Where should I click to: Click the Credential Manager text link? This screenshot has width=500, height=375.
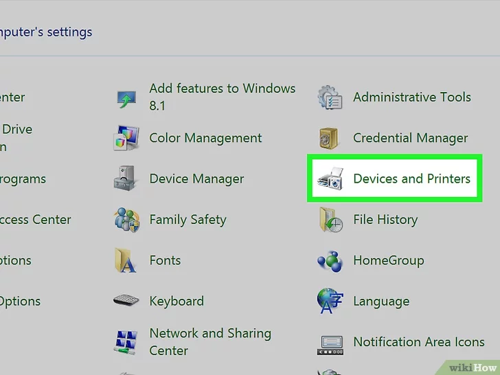click(410, 139)
